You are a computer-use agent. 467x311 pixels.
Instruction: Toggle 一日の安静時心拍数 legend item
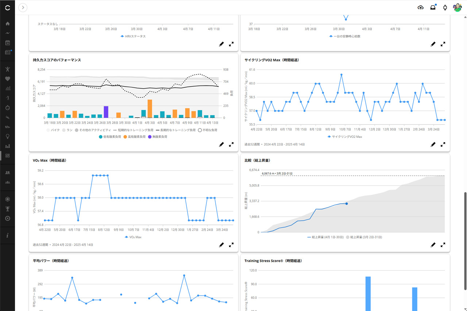[345, 36]
